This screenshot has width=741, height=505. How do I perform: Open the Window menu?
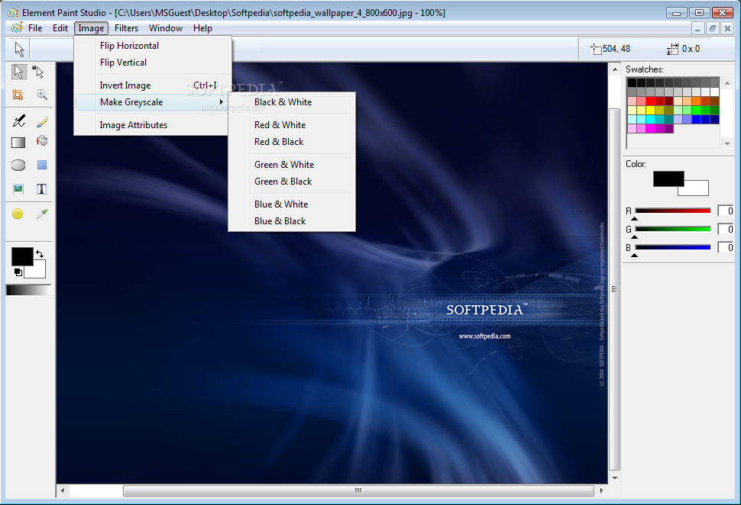pos(166,28)
